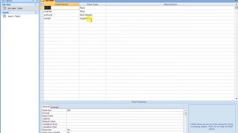Collapse the bio data group

pyautogui.click(x=36, y=5)
